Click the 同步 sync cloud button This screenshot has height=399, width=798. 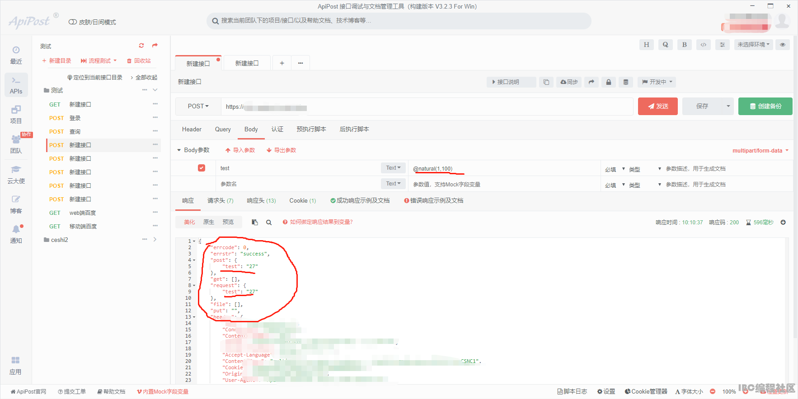click(569, 82)
